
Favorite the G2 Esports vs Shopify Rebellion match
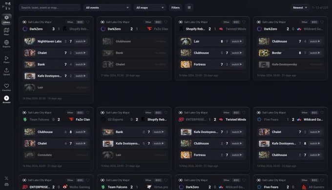point(166,113)
